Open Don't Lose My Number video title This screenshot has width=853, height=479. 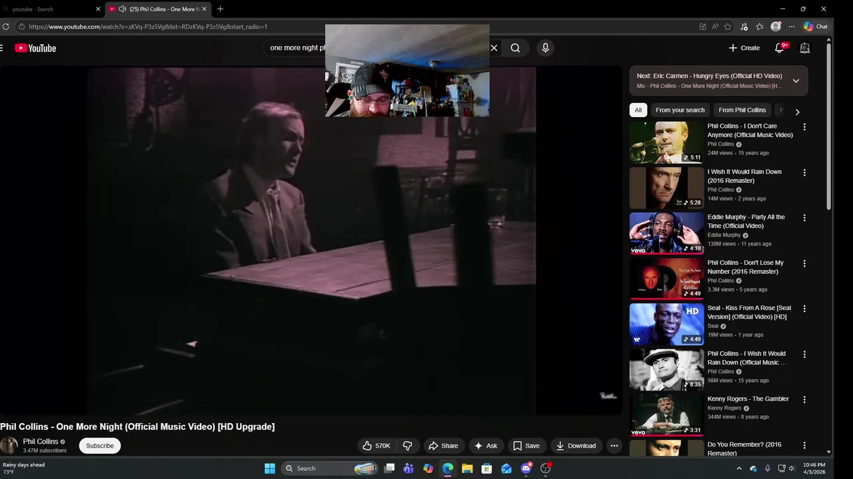[746, 267]
